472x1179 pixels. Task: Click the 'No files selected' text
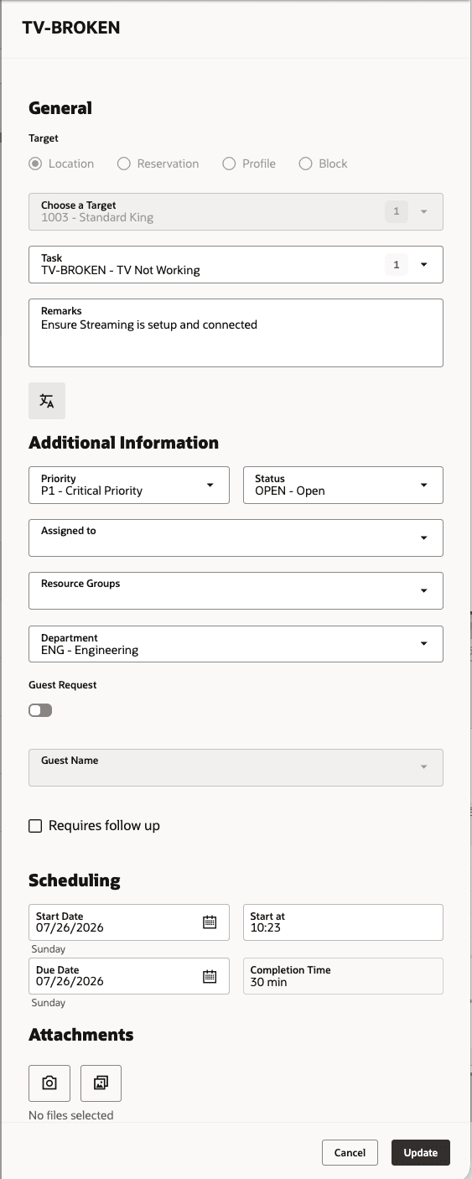point(71,1115)
